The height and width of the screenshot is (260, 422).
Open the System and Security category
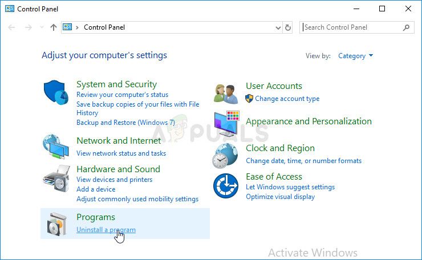coord(116,84)
